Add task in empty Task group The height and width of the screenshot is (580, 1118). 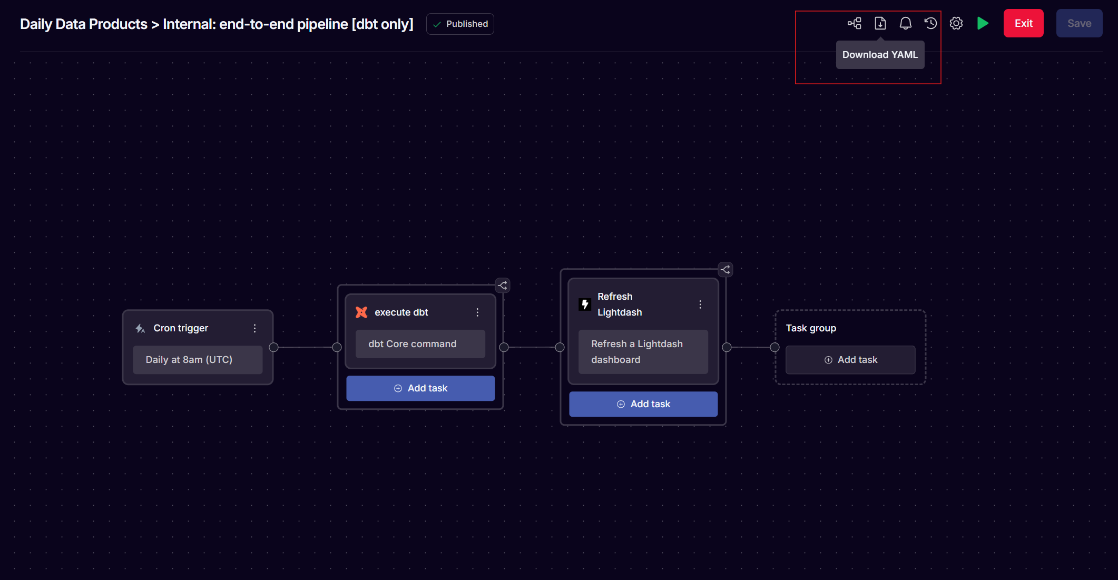(x=850, y=360)
